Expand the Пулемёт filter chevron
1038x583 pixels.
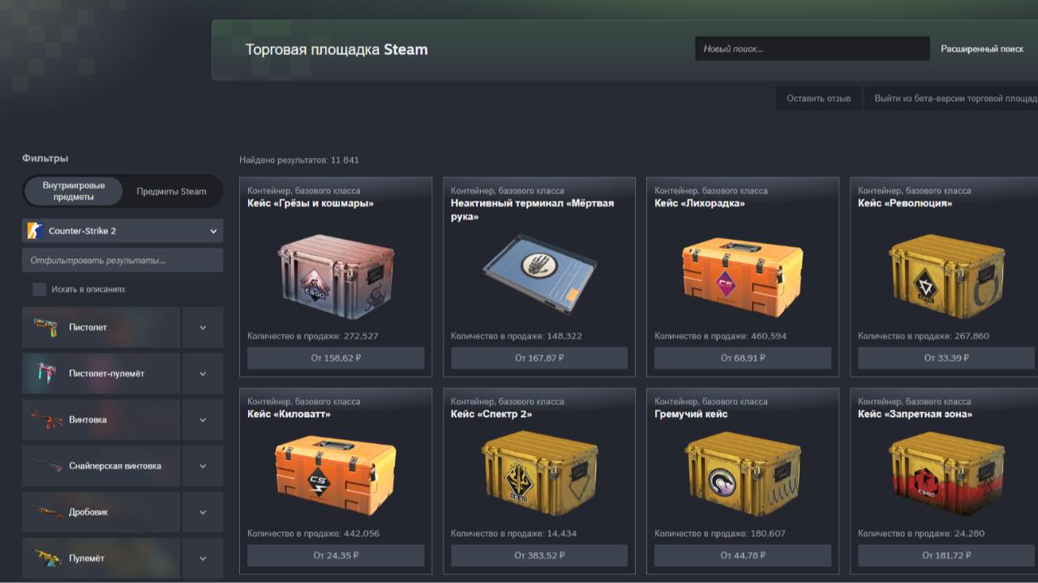pos(203,559)
